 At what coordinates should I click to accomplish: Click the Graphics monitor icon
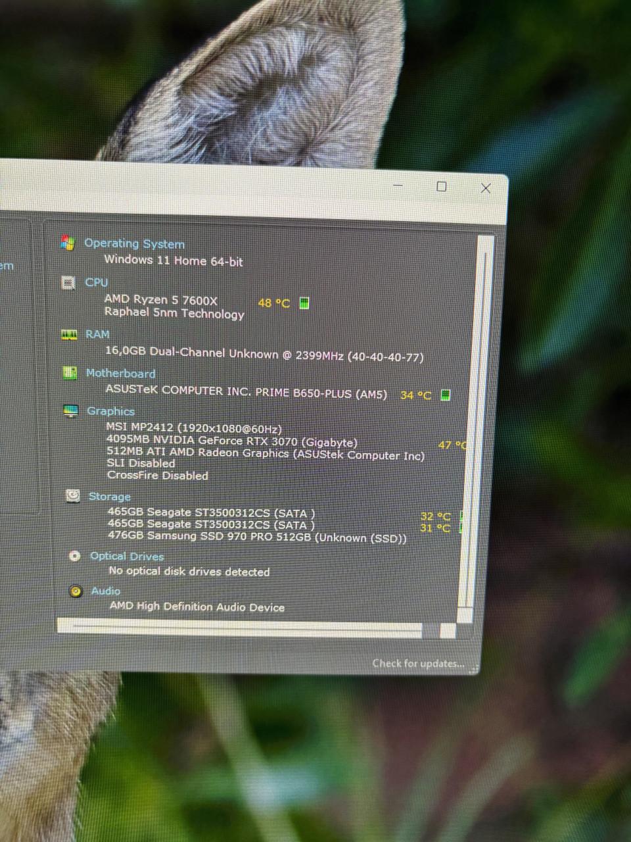[x=71, y=411]
